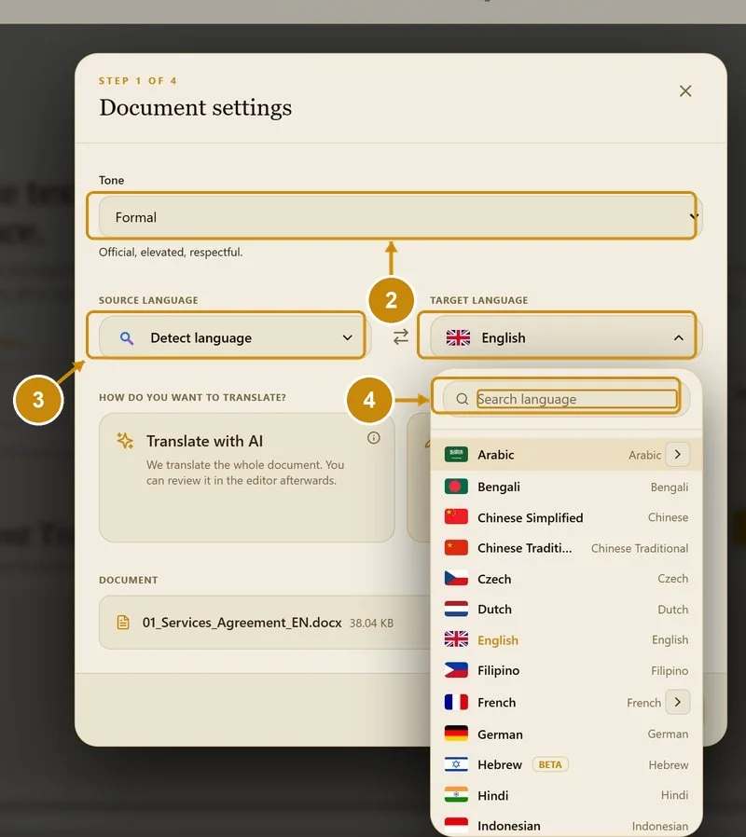Expand French variants with the chevron
The width and height of the screenshot is (746, 837).
[678, 702]
